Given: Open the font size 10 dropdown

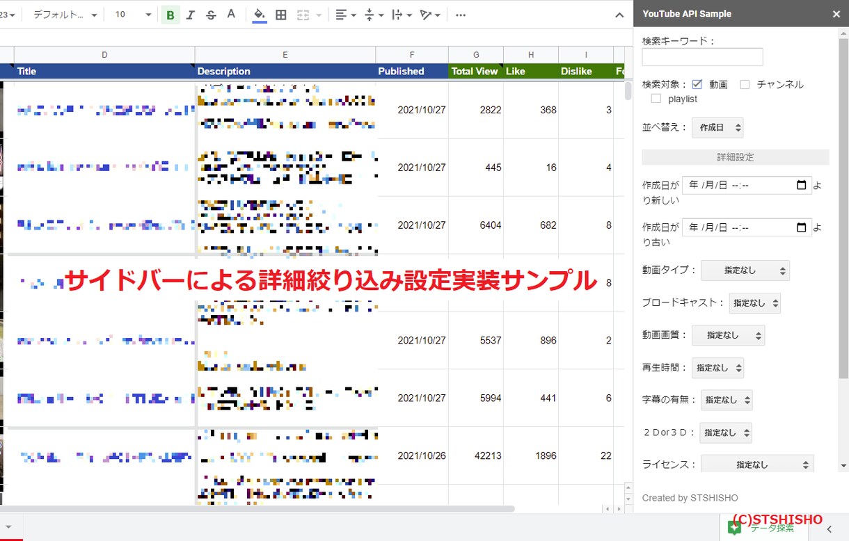Looking at the screenshot, I should click(133, 15).
